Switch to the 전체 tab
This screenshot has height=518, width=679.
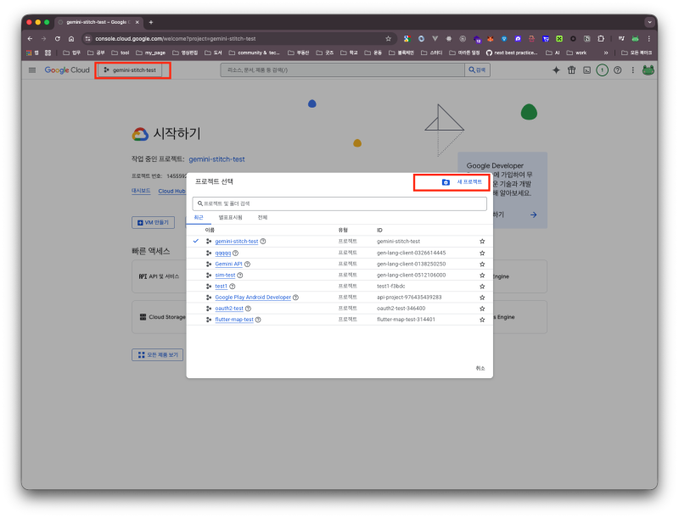point(262,218)
